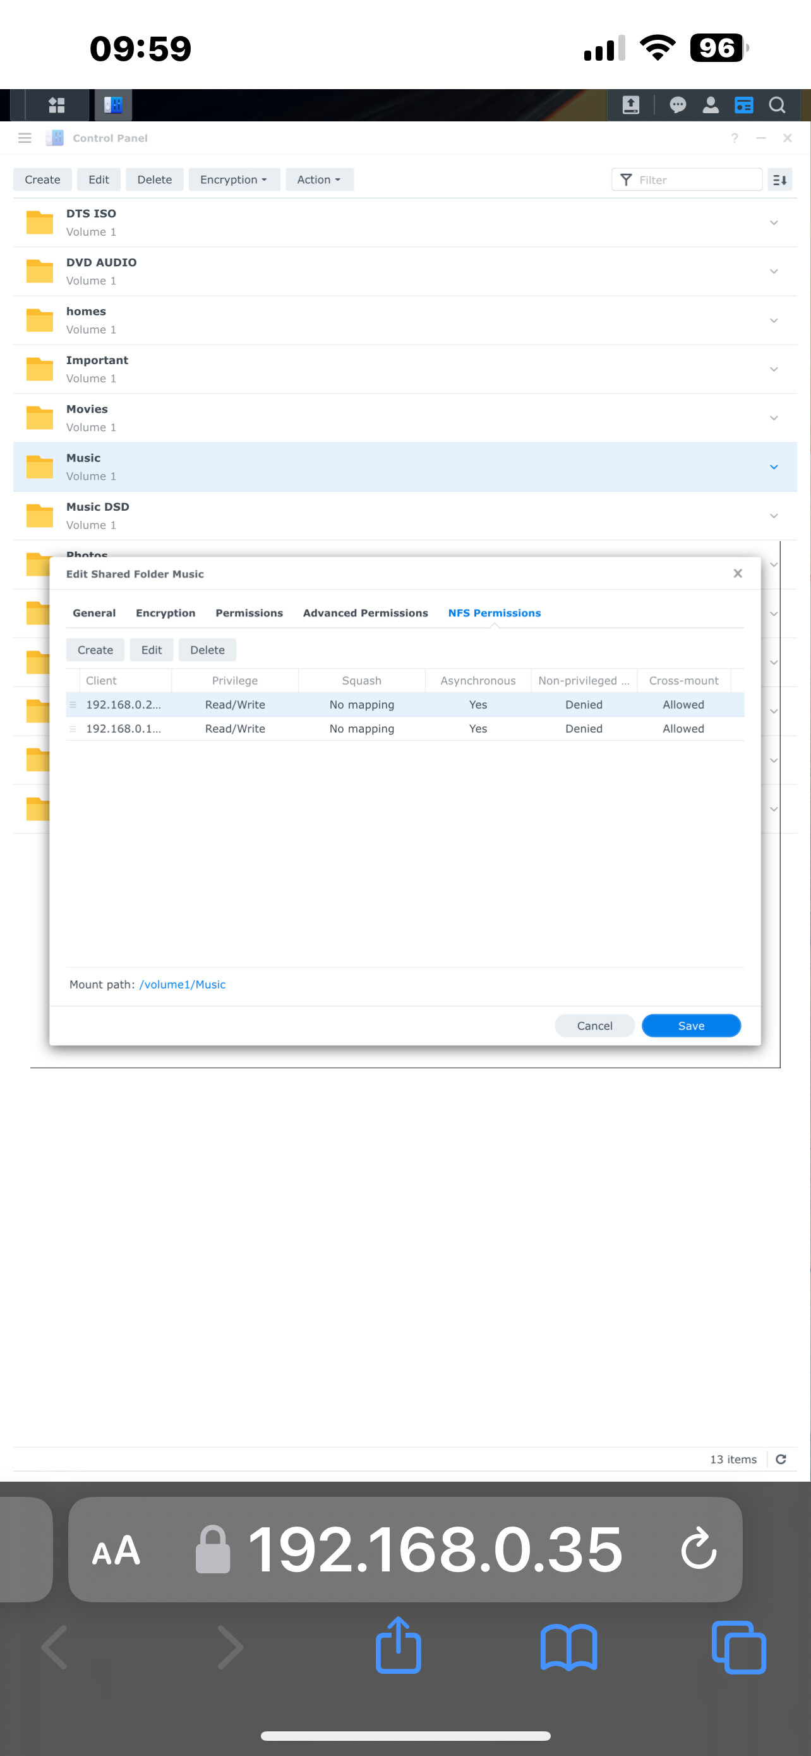The height and width of the screenshot is (1756, 811).
Task: Open the Action dropdown menu
Action: click(319, 180)
